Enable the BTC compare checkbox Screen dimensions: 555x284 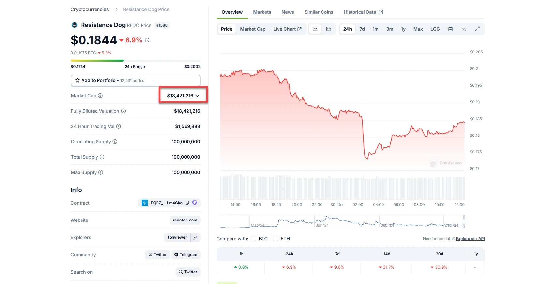[x=253, y=239]
